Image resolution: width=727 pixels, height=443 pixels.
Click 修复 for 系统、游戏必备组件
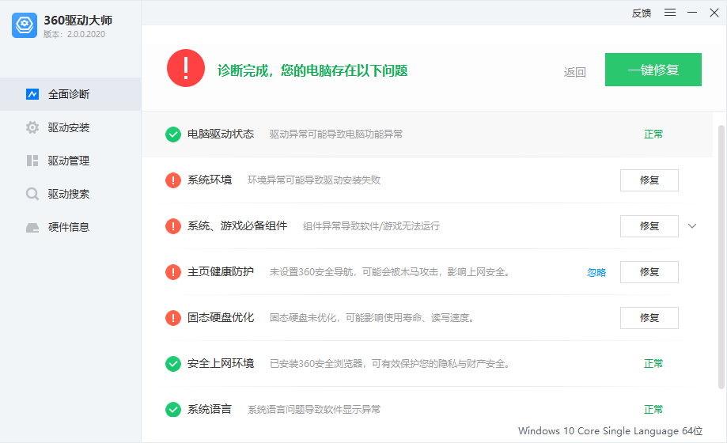click(x=649, y=226)
